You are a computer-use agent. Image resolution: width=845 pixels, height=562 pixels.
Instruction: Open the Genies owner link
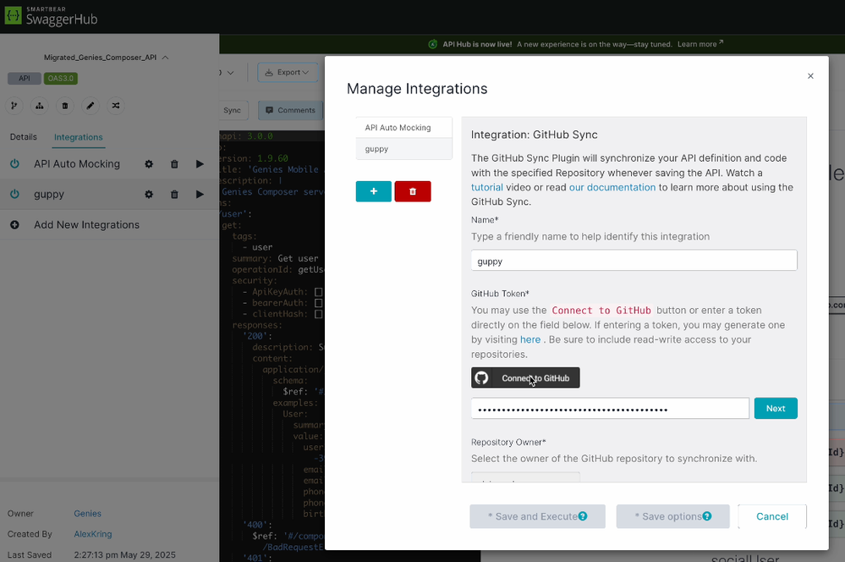pos(87,514)
